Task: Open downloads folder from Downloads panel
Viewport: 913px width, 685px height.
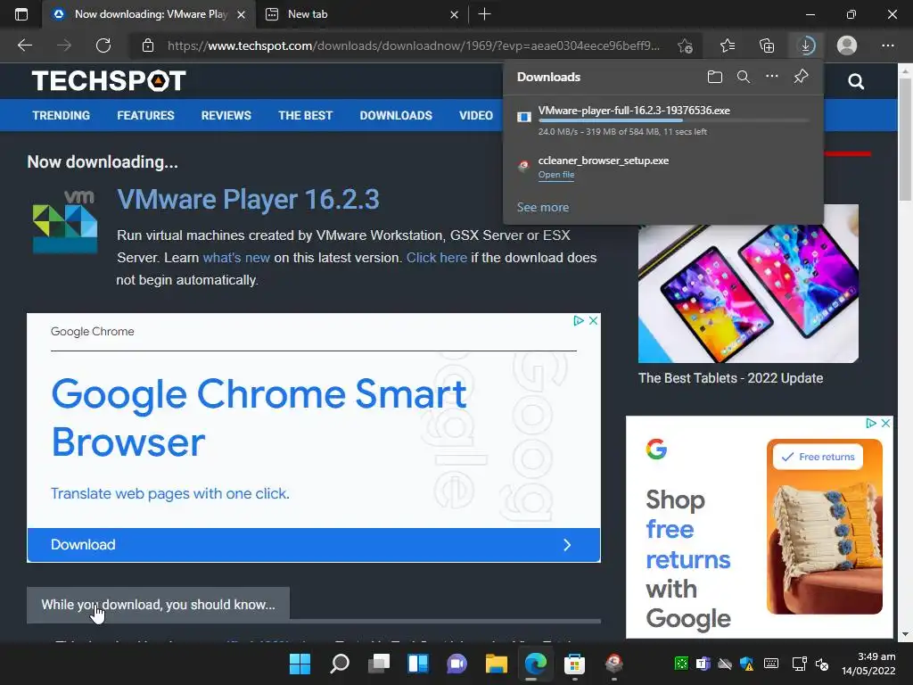Action: point(714,77)
